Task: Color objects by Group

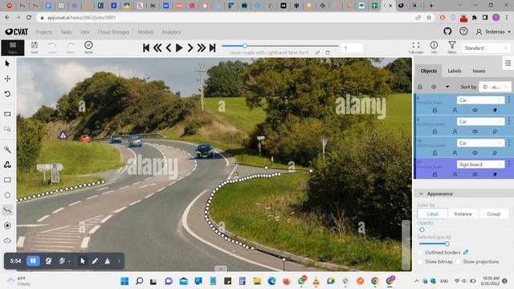Action: click(493, 214)
